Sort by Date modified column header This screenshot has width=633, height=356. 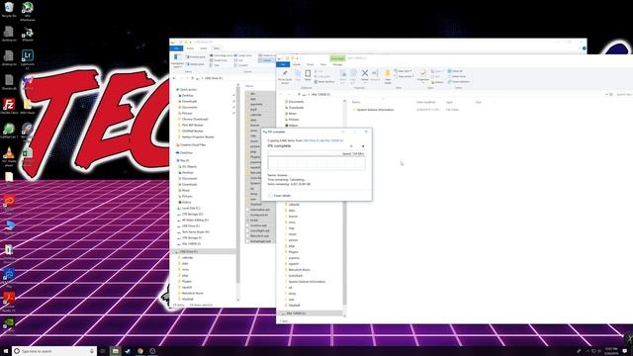pyautogui.click(x=425, y=102)
